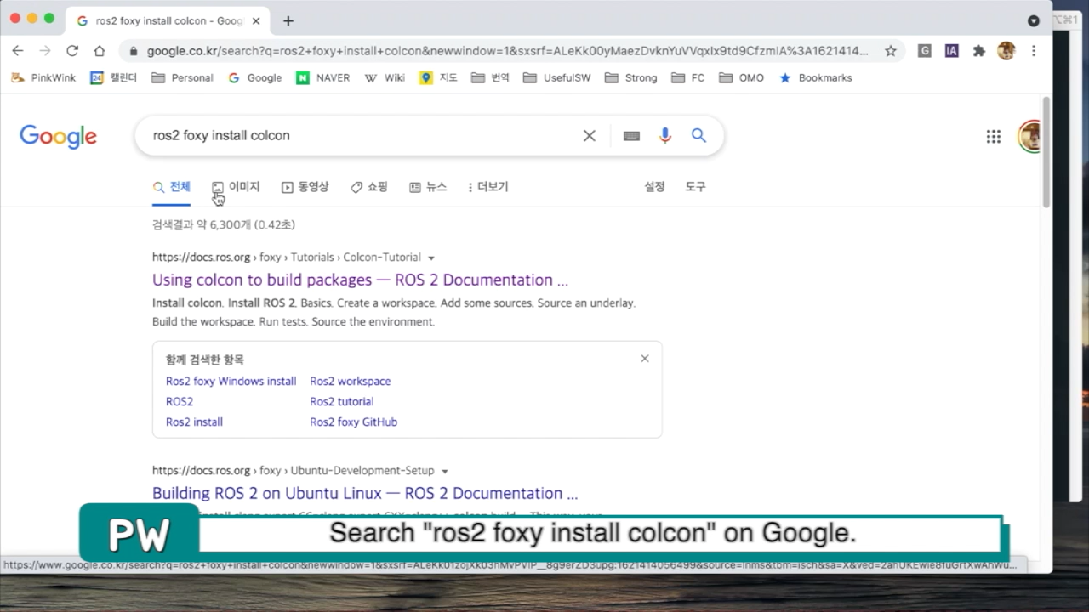Click related search Ros2 install
The width and height of the screenshot is (1089, 612).
(x=194, y=422)
